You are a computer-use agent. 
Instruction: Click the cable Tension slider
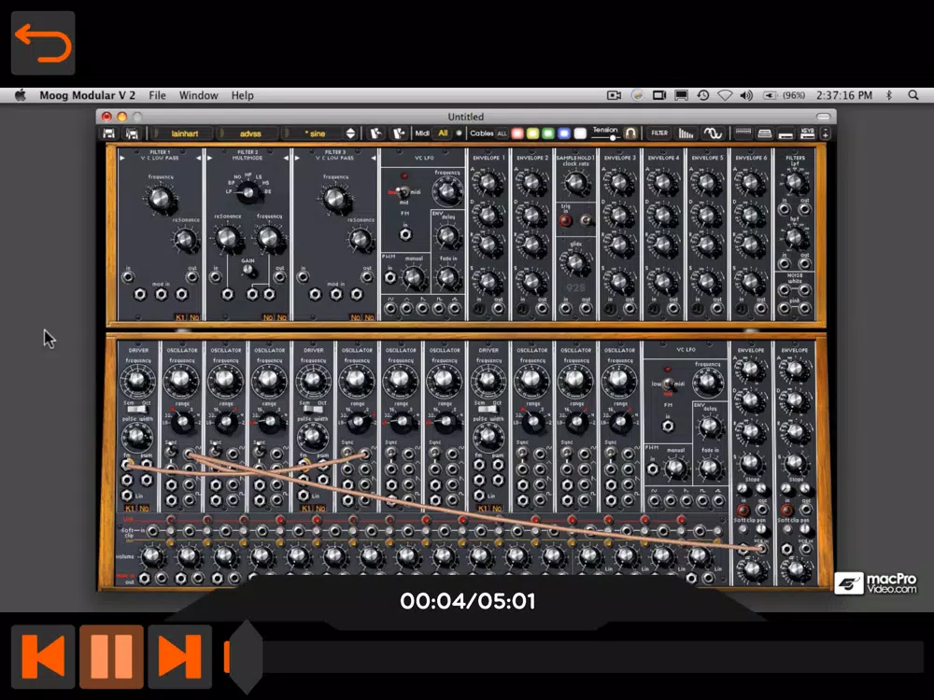(x=604, y=137)
